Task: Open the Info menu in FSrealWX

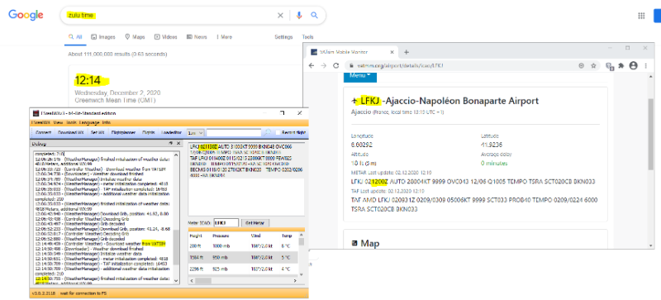Action: tap(107, 122)
